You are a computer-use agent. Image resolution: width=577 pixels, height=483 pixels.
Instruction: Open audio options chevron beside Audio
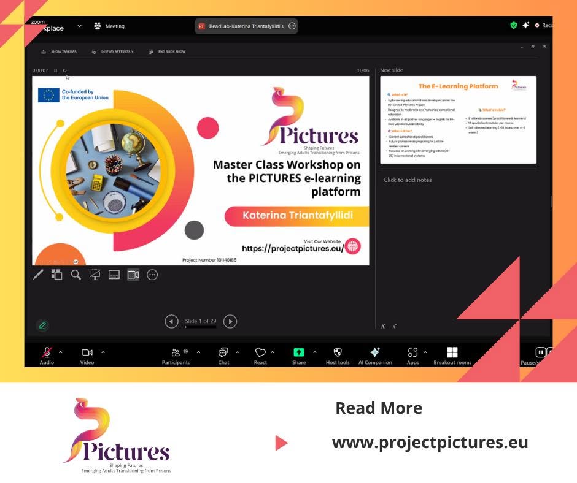pos(60,352)
